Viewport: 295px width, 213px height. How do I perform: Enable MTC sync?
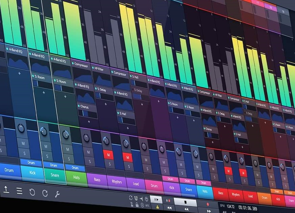pyautogui.click(x=147, y=206)
